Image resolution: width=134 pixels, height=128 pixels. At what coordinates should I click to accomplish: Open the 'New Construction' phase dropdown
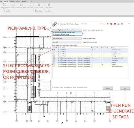tap(67, 39)
